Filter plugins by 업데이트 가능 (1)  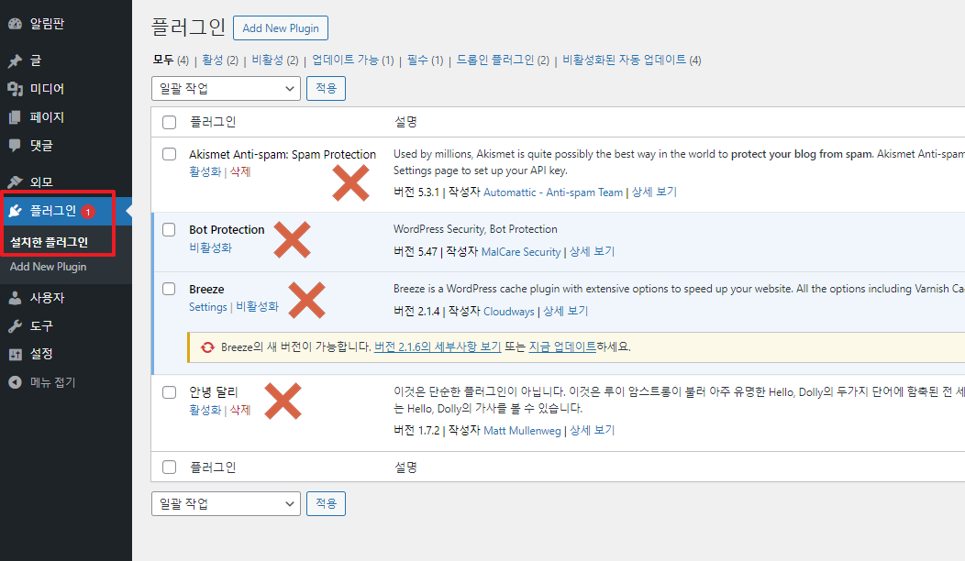tap(352, 60)
